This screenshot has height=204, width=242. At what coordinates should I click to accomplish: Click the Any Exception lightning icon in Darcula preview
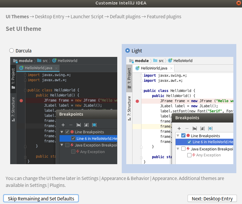point(78,152)
